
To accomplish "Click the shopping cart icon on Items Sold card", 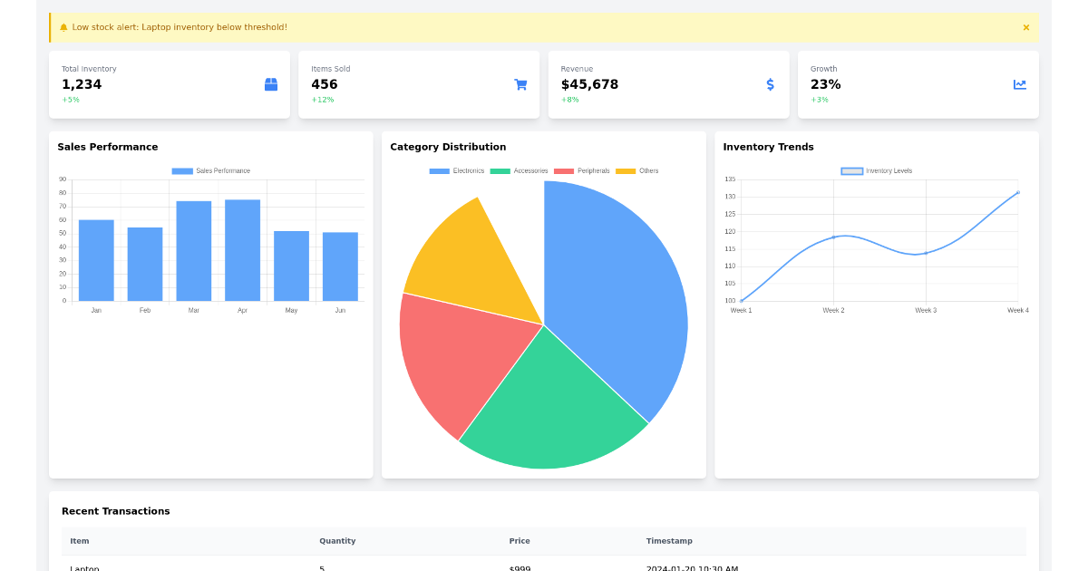I will click(520, 84).
